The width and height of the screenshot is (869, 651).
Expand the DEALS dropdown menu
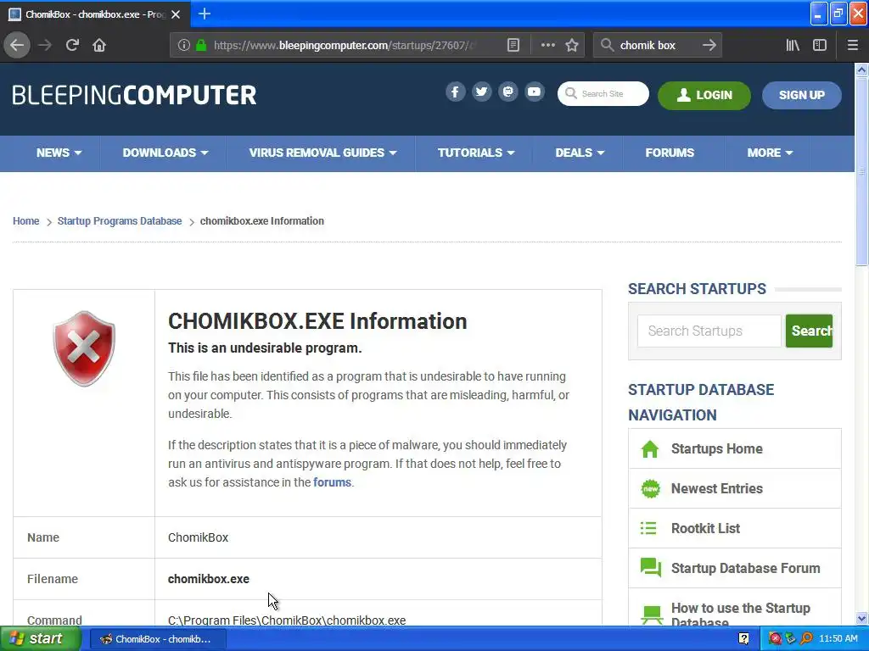coord(580,153)
